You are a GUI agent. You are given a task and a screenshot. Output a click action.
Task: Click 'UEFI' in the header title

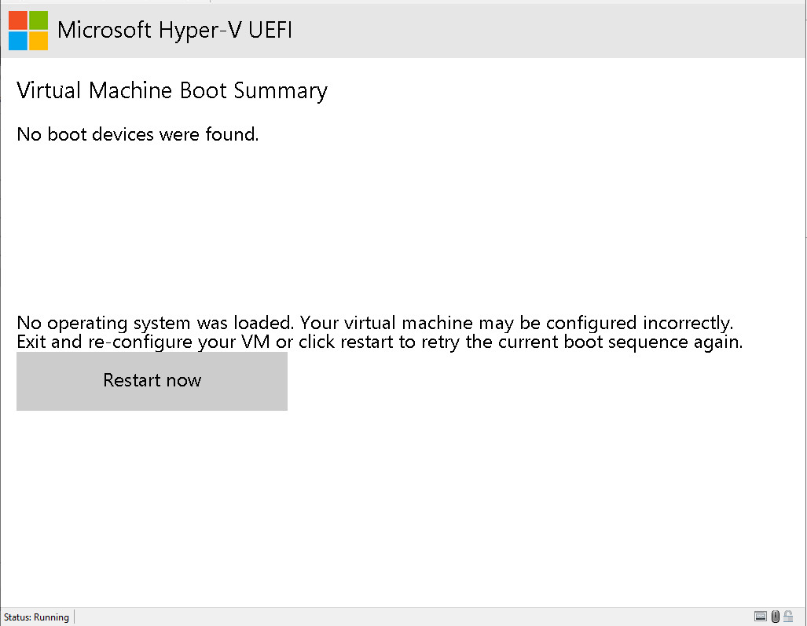(270, 30)
